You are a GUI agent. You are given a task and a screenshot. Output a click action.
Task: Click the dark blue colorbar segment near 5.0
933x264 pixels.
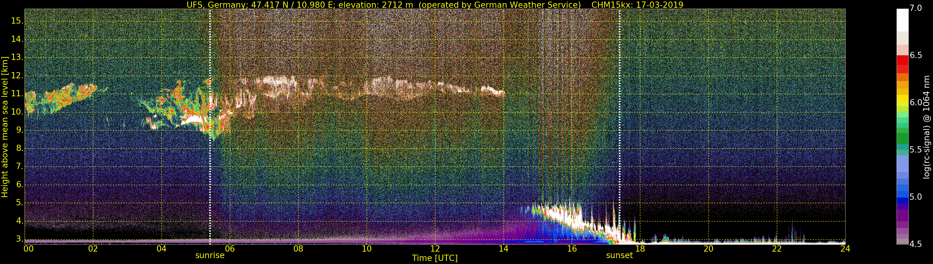[x=902, y=200]
